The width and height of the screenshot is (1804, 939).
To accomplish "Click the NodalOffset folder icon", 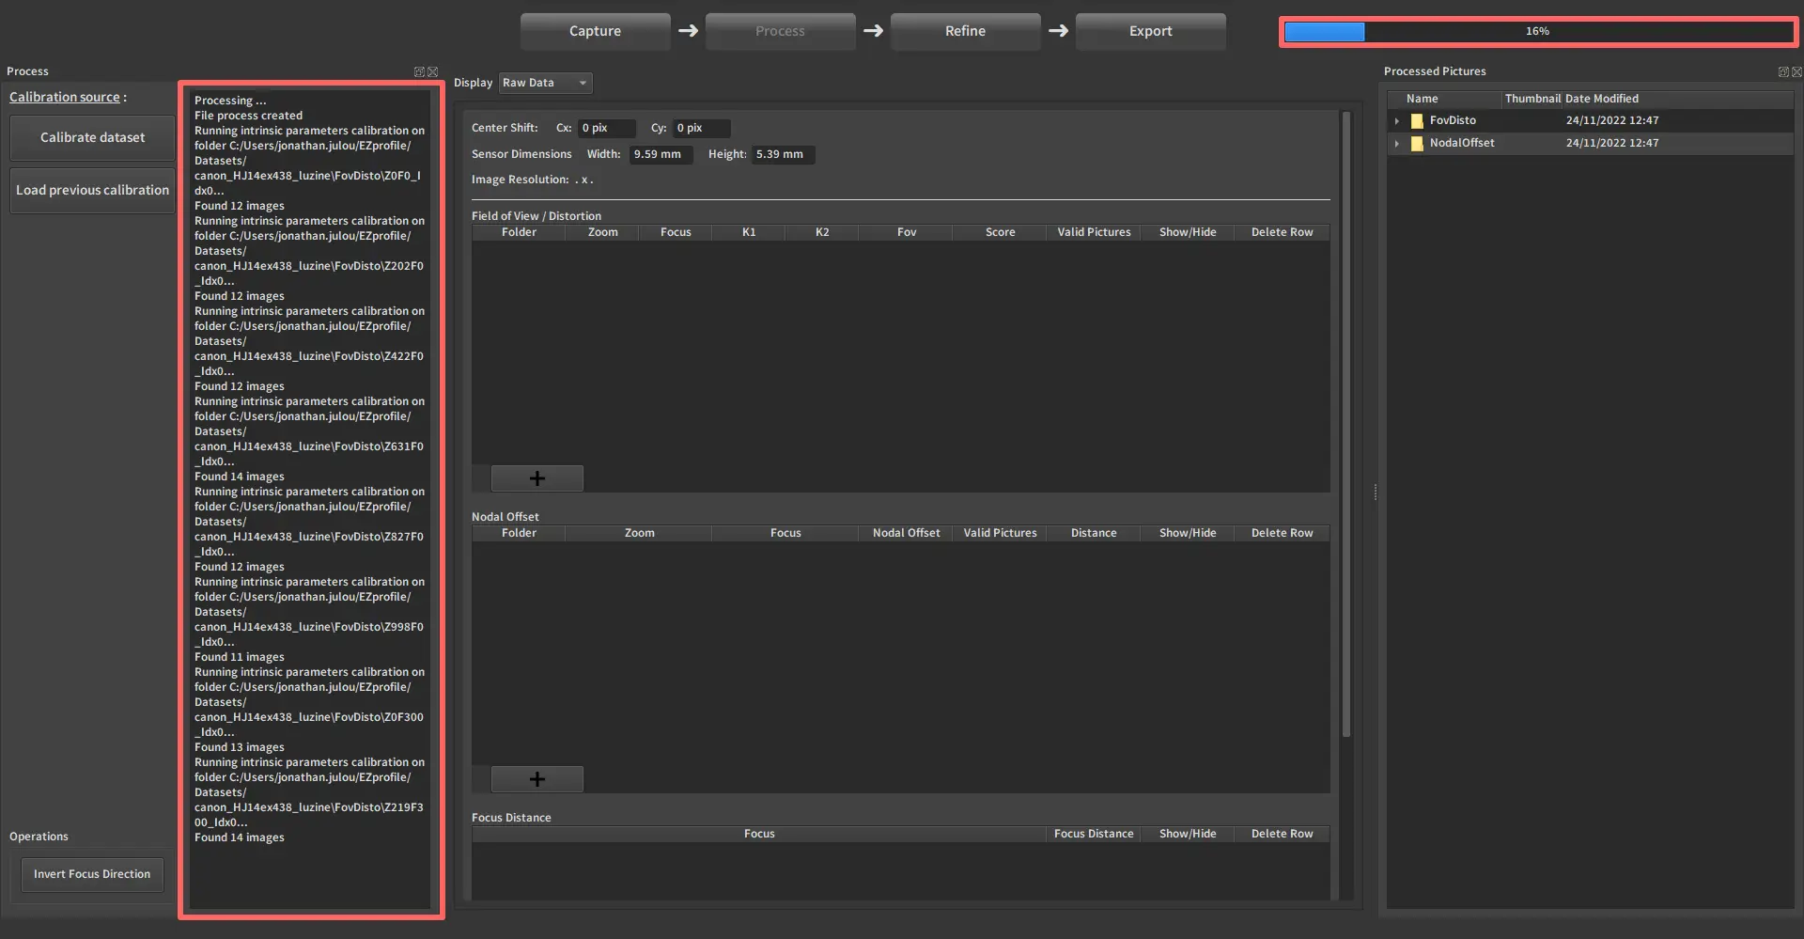I will (1417, 144).
